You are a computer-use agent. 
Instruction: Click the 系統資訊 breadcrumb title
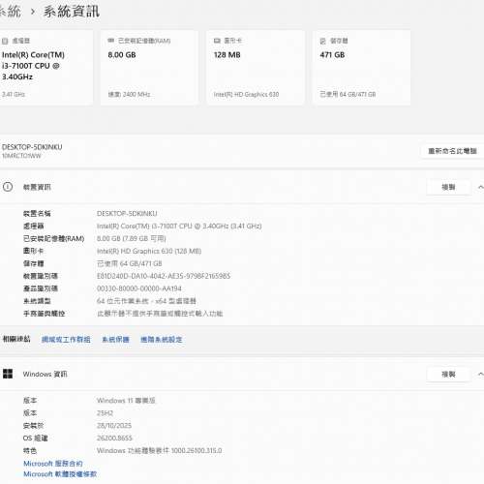point(72,12)
